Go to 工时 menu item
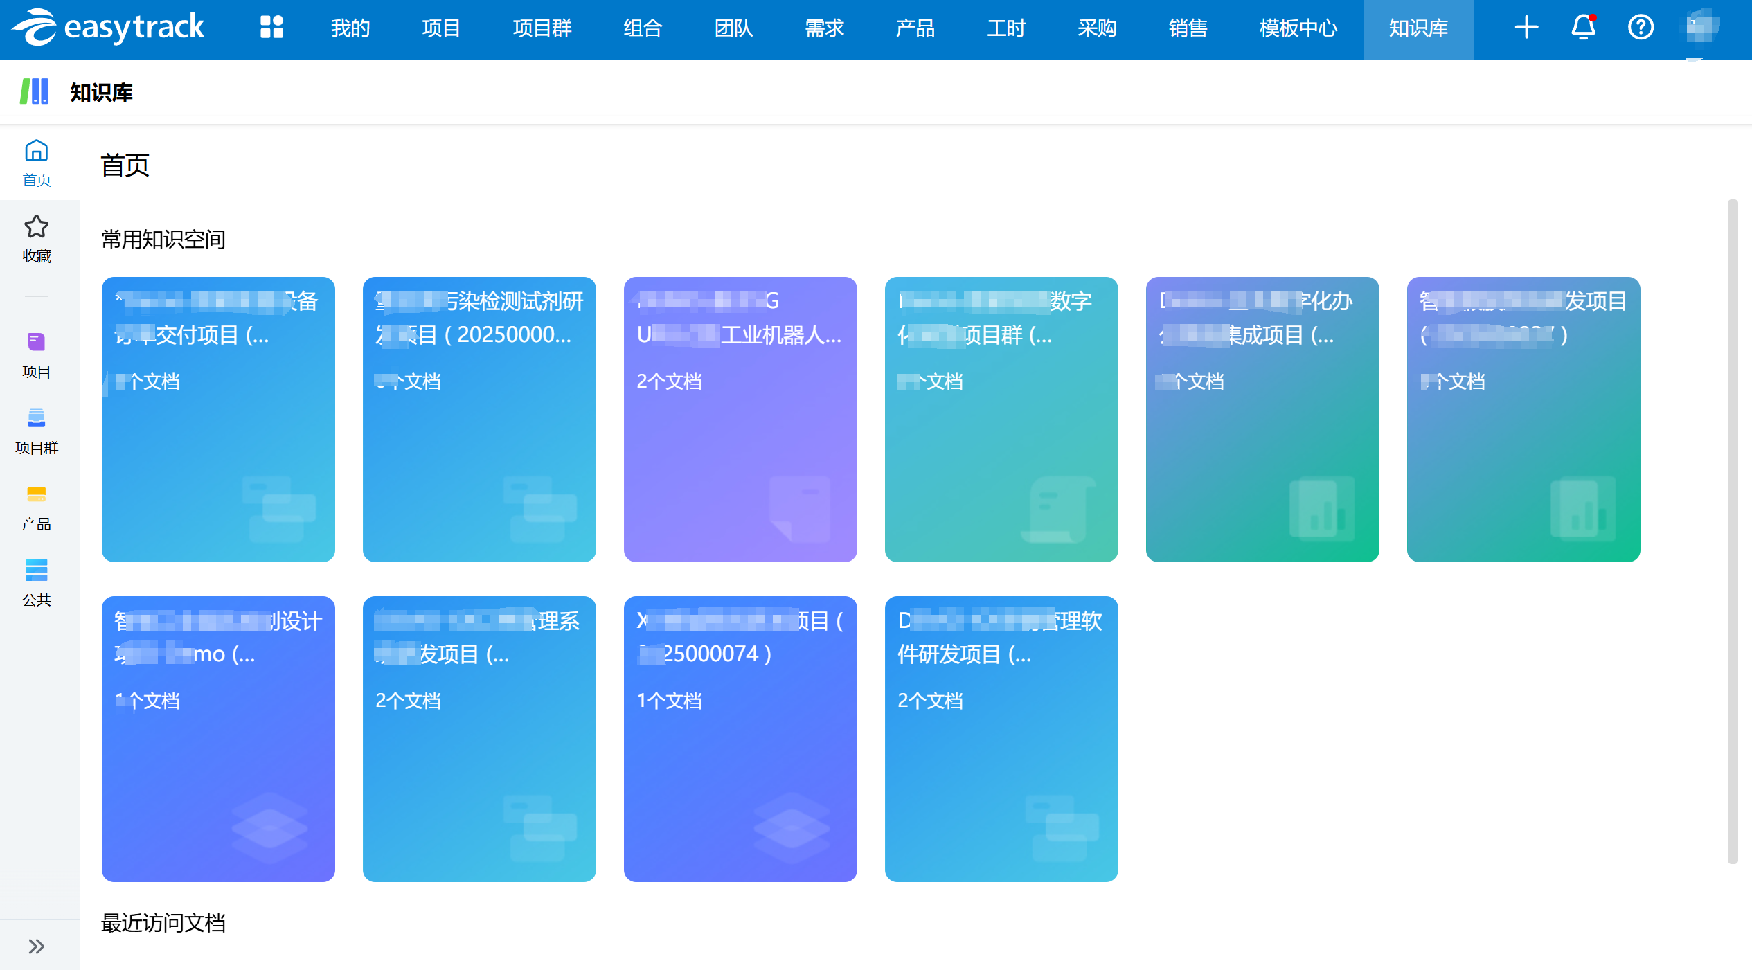 coord(1005,28)
